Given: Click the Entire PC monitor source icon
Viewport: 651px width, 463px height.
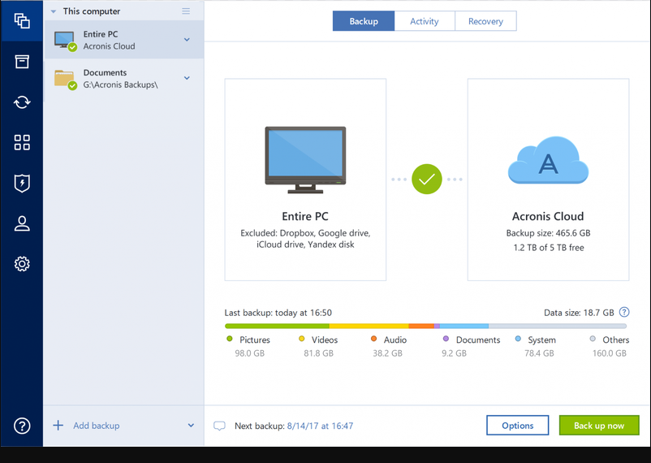Looking at the screenshot, I should click(305, 159).
